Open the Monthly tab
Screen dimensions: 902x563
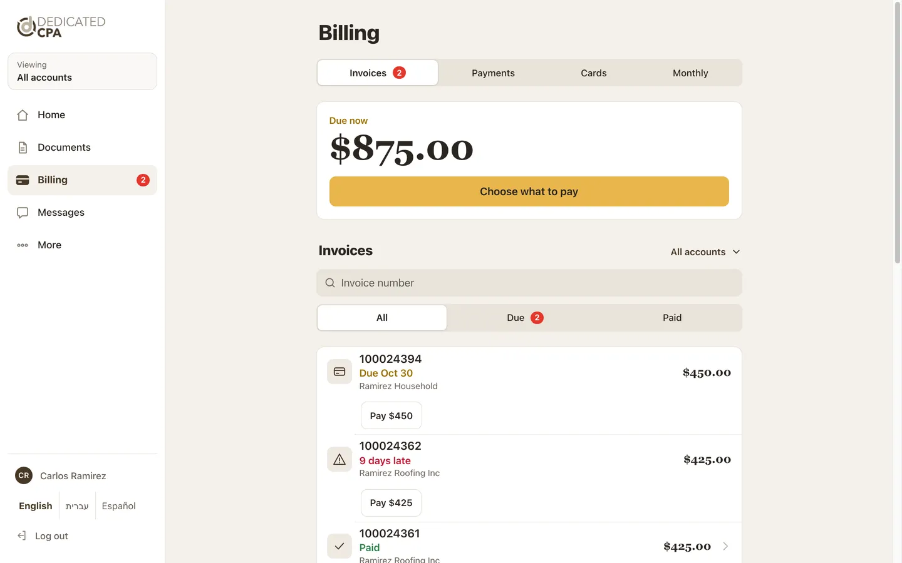(690, 73)
